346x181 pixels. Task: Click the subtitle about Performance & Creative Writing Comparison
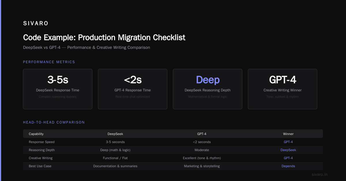86,47
